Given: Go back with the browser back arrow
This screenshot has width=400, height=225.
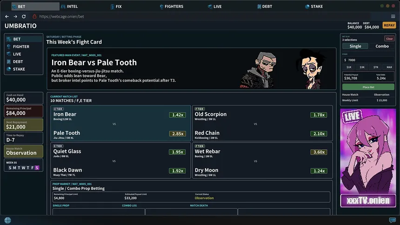Looking at the screenshot, I should tap(7, 16).
